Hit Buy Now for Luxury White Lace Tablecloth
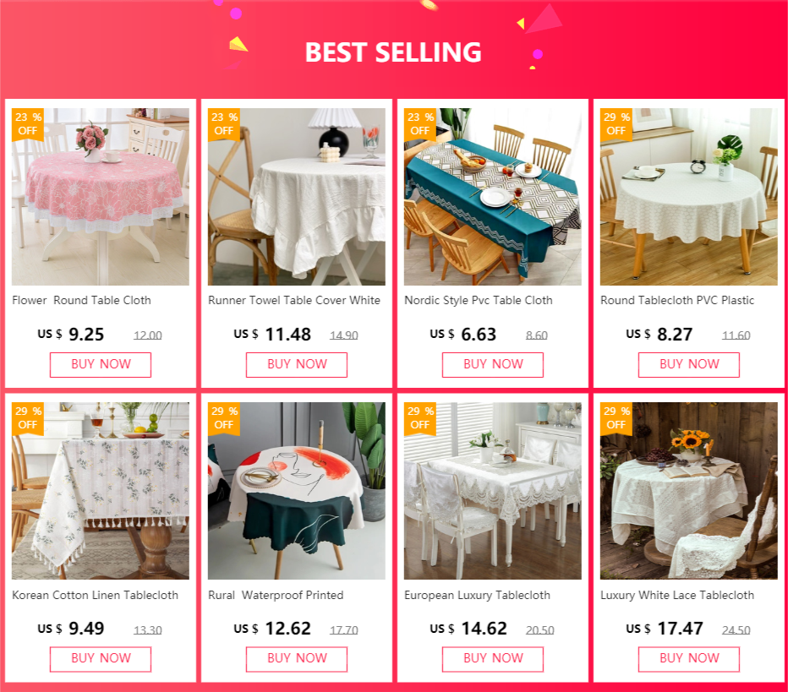Screen dimensions: 788x692 tap(689, 658)
